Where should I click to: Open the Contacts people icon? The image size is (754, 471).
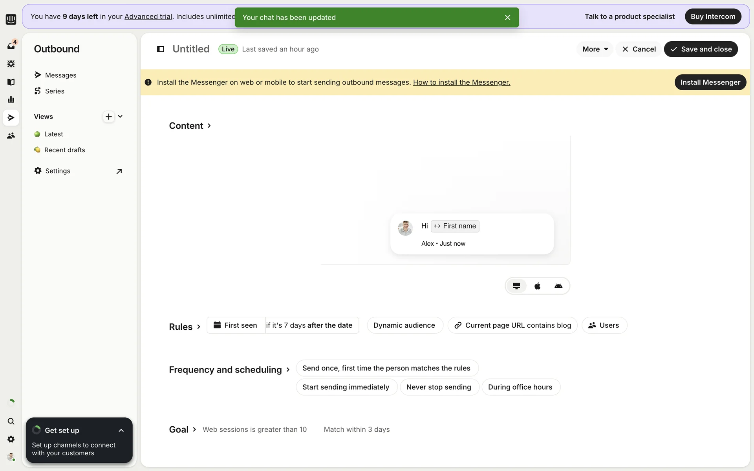pyautogui.click(x=11, y=135)
